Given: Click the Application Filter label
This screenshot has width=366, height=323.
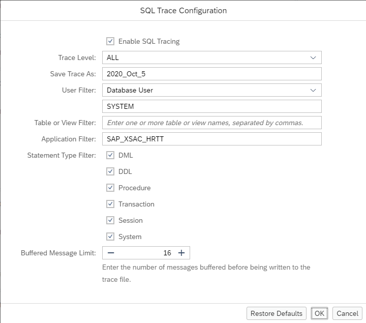Looking at the screenshot, I should 69,139.
